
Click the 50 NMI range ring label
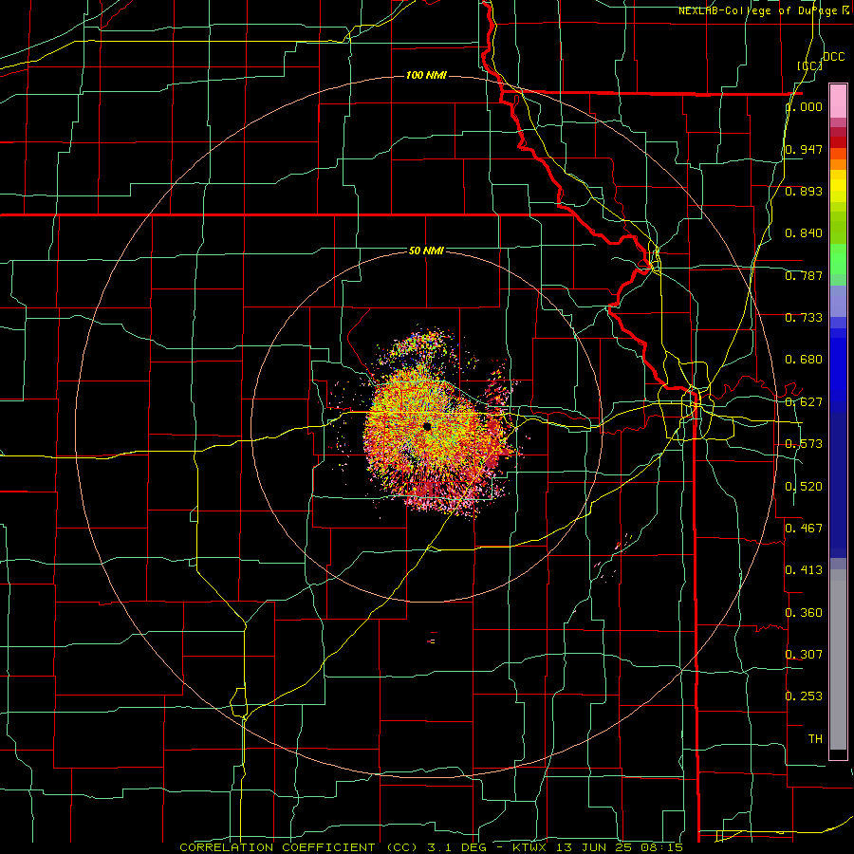[x=426, y=251]
